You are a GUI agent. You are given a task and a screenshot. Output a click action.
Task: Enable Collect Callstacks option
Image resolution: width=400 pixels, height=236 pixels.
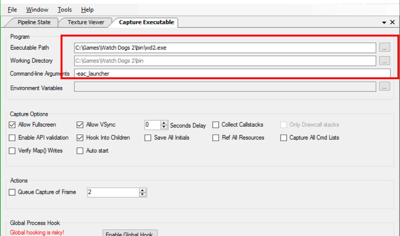(216, 125)
